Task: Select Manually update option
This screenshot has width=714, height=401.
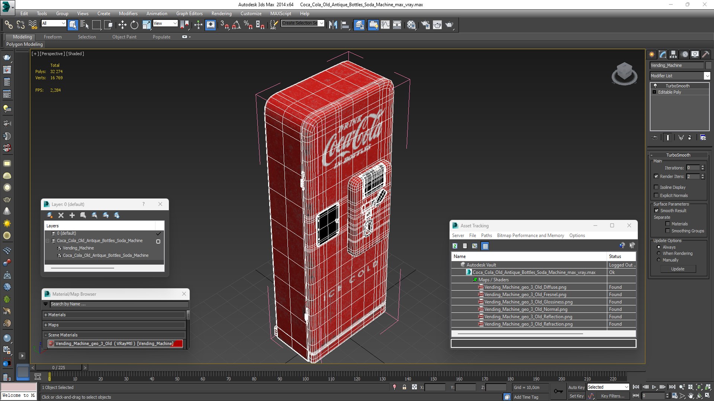Action: [659, 260]
